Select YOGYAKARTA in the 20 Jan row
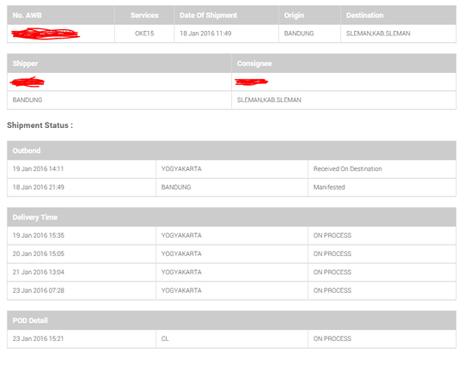This screenshot has height=377, width=464. (x=181, y=253)
